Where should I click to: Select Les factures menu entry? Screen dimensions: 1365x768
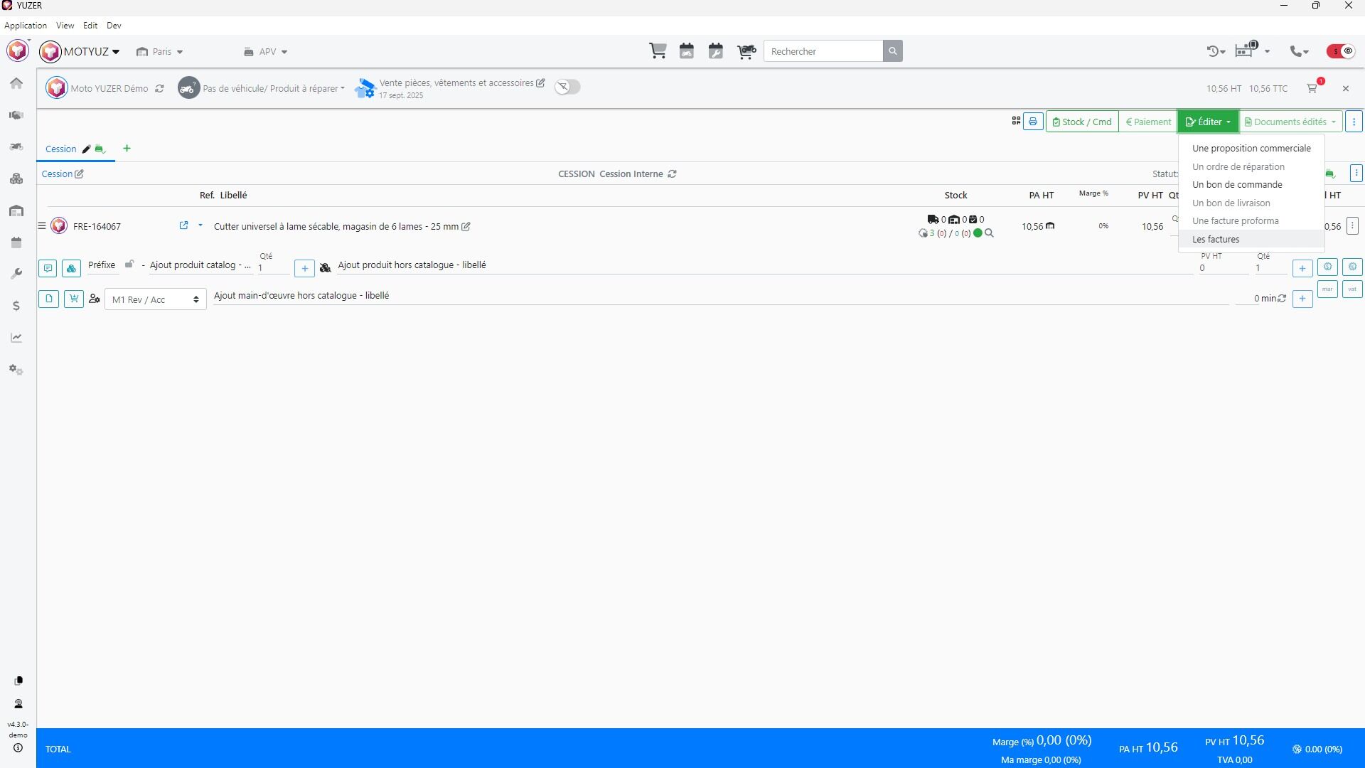1216,240
